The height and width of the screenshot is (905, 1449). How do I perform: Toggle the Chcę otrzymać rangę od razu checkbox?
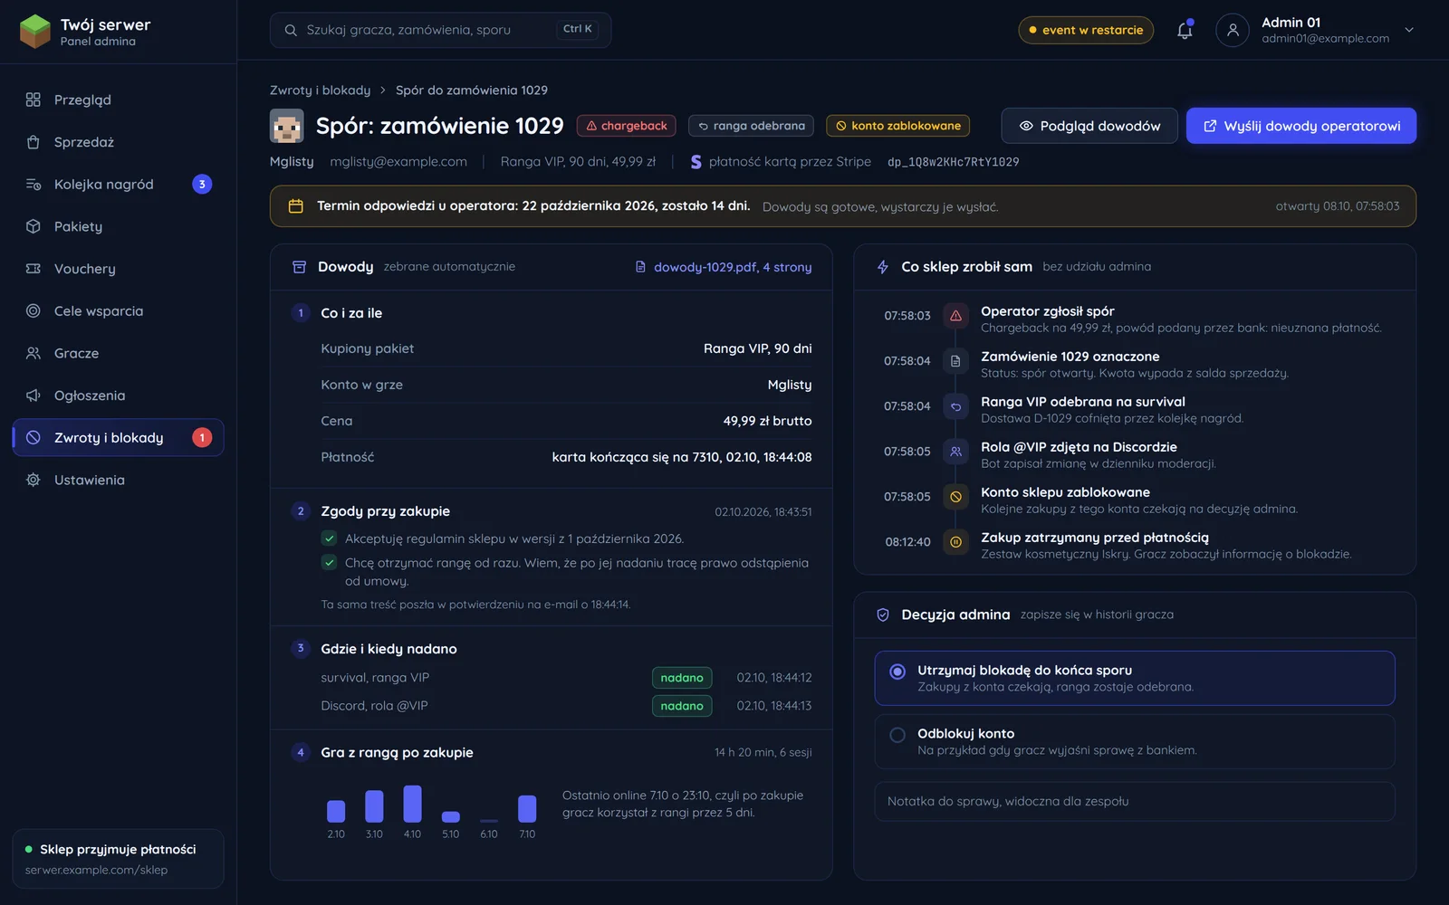coord(329,563)
